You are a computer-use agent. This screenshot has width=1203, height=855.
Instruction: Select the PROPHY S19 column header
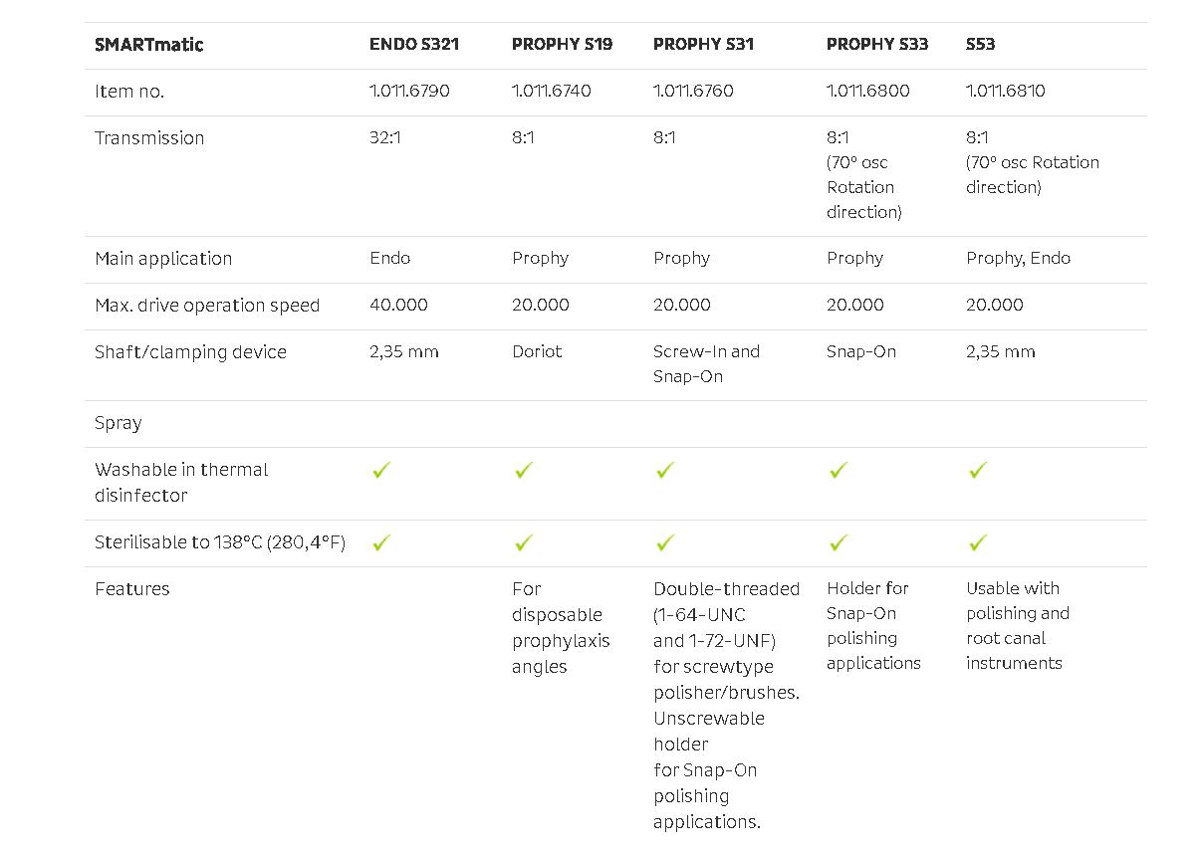(x=563, y=45)
